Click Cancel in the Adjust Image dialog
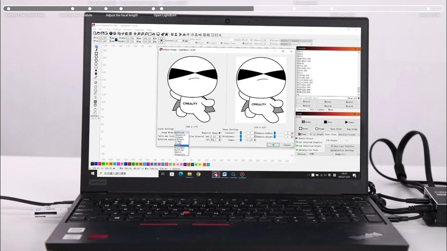Screen dimensions: 447x251 [287, 145]
